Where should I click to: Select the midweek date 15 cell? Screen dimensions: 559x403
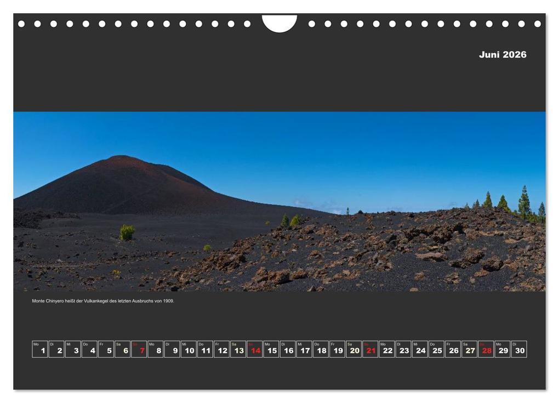270,349
